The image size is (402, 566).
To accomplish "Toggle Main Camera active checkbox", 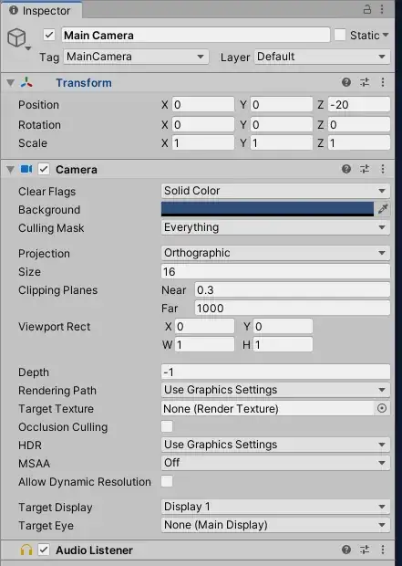I will pyautogui.click(x=49, y=35).
